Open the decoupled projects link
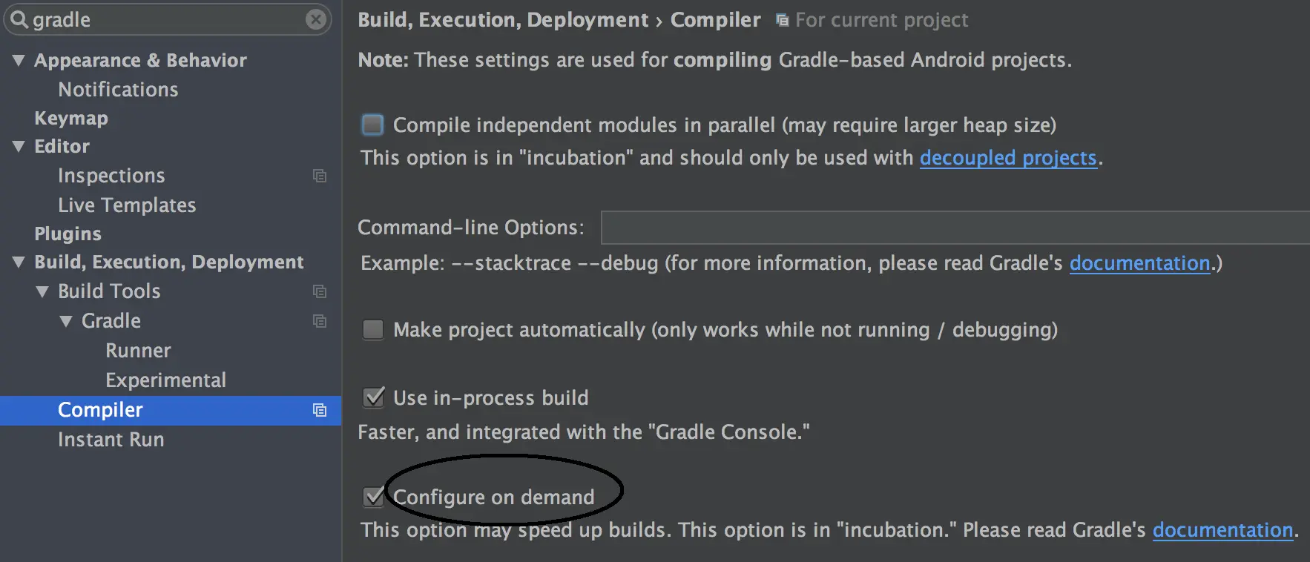Viewport: 1310px width, 562px height. click(x=1007, y=158)
